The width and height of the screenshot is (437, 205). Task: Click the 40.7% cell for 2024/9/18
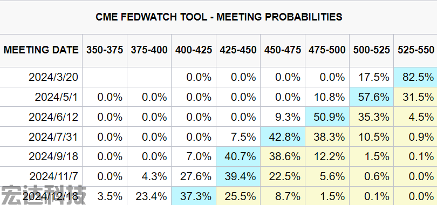click(238, 156)
